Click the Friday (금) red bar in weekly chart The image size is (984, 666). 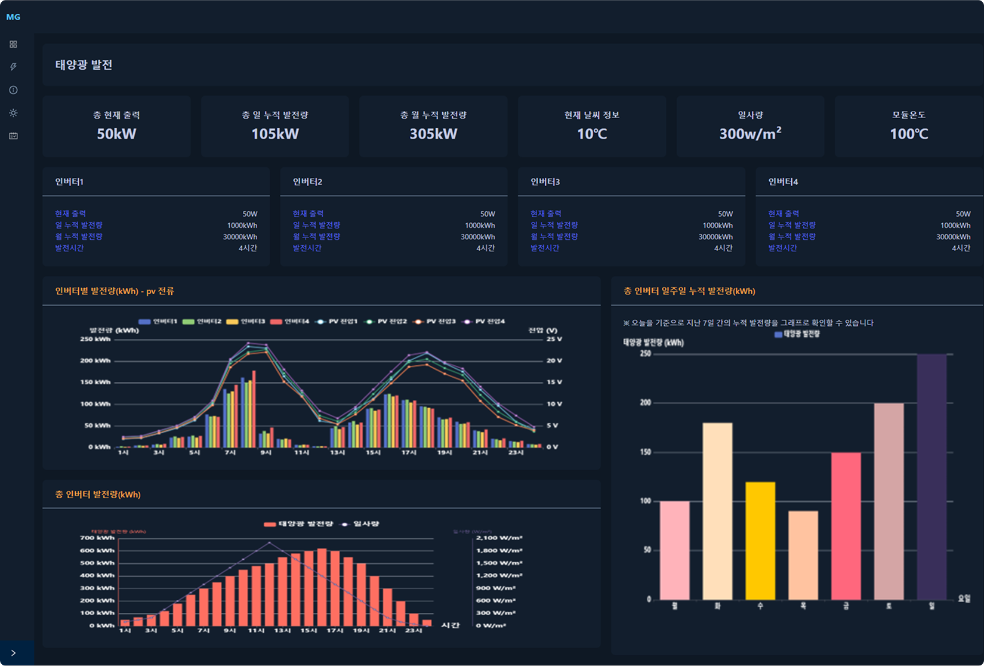click(846, 526)
